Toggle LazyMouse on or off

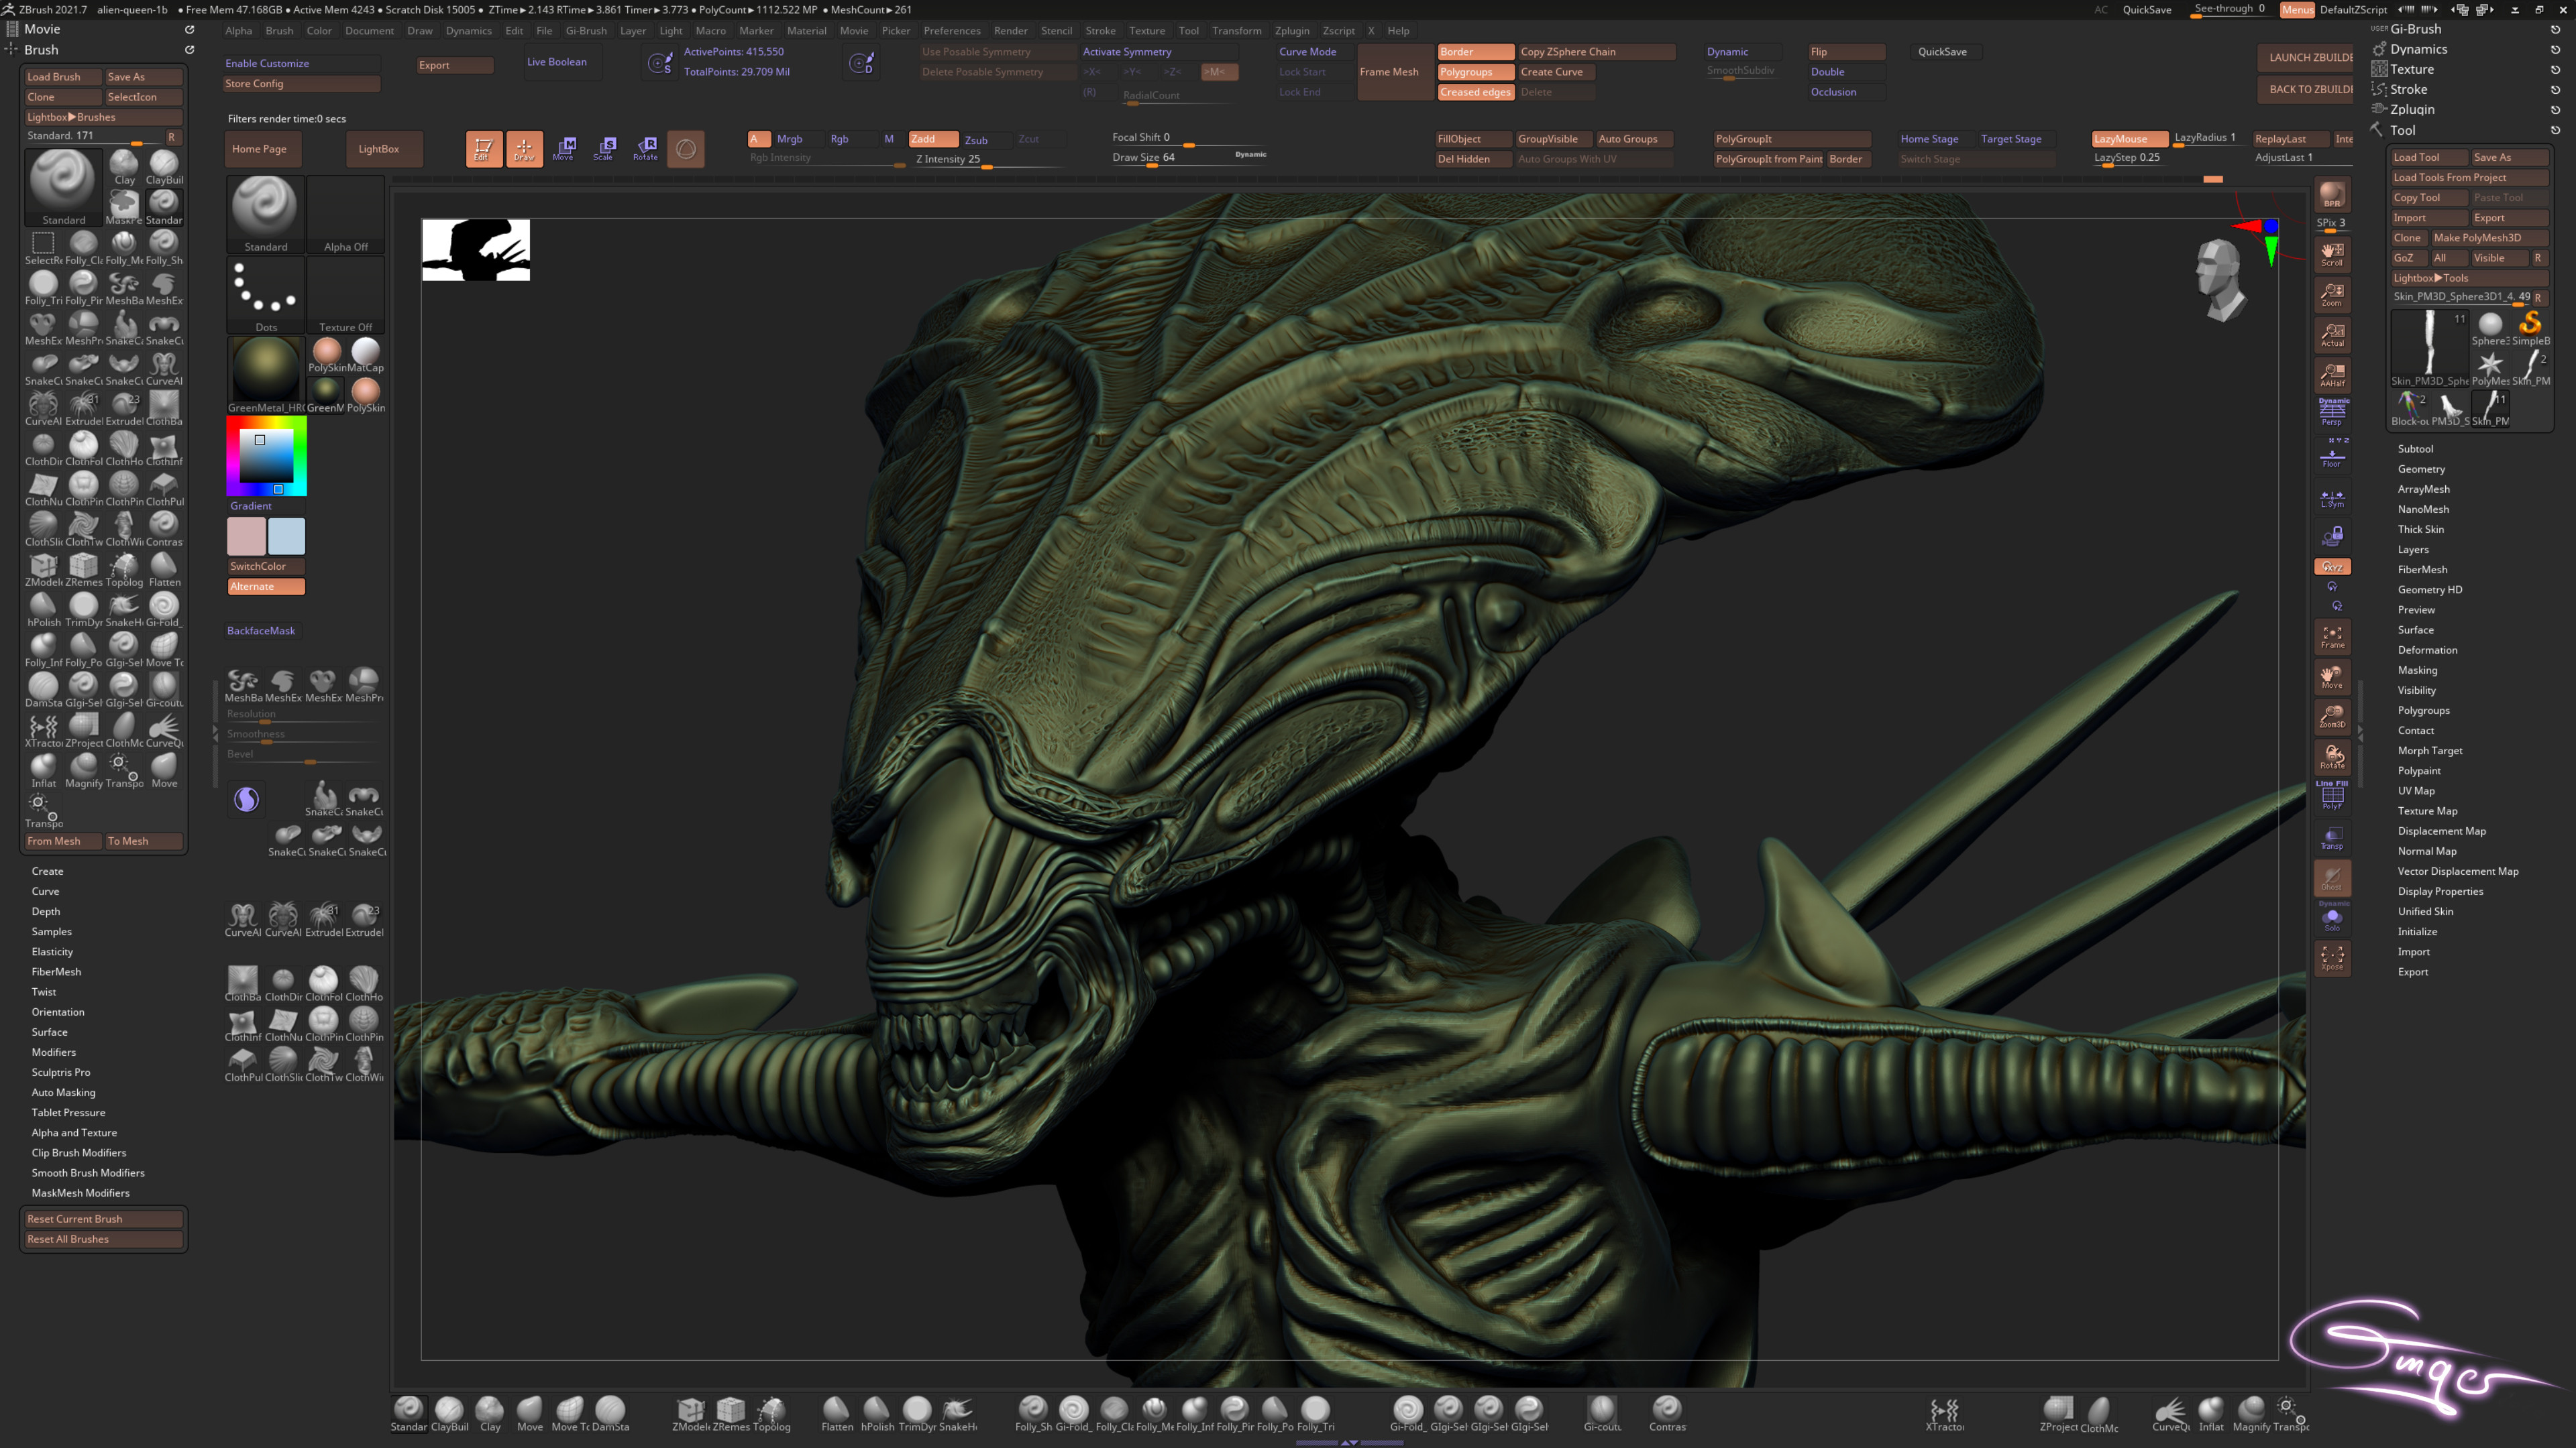tap(2129, 139)
